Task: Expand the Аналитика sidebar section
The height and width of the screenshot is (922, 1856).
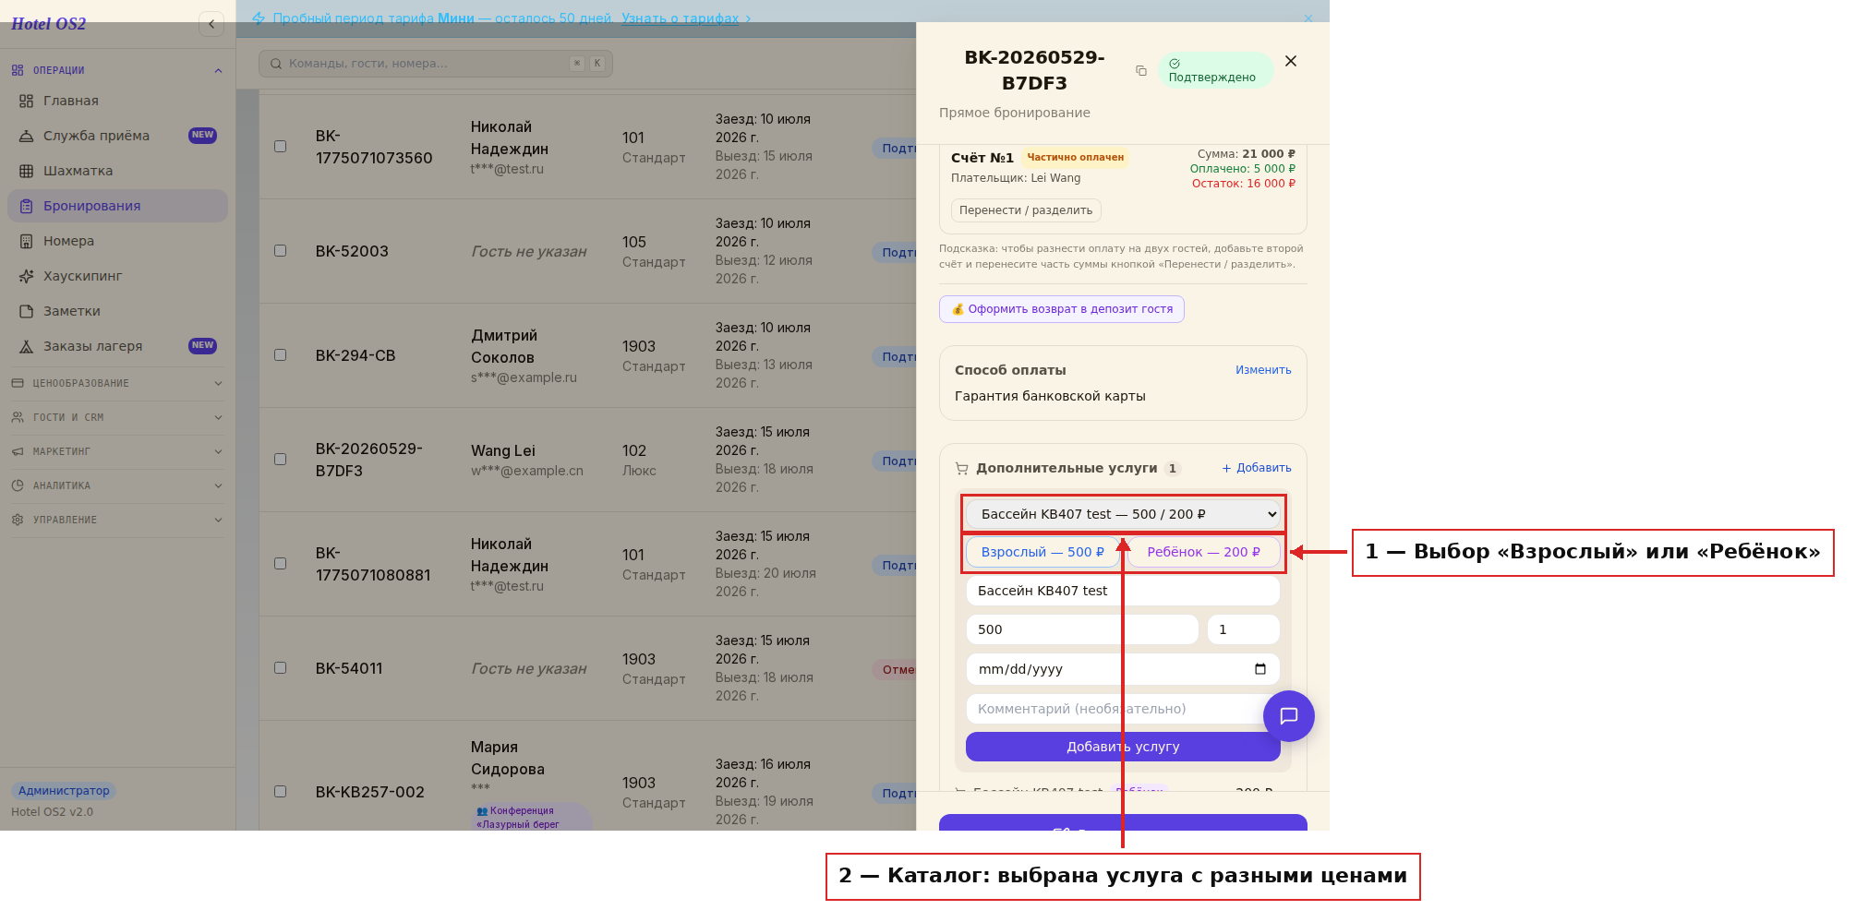Action: (117, 485)
